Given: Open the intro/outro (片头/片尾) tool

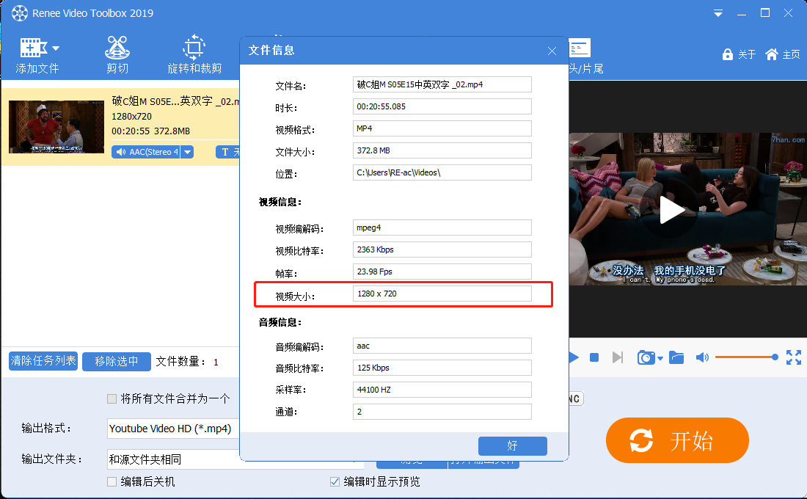Looking at the screenshot, I should 580,48.
